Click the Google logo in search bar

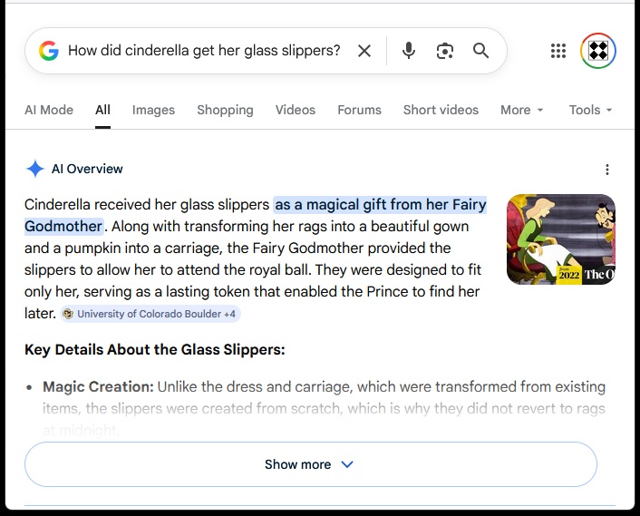[x=49, y=51]
